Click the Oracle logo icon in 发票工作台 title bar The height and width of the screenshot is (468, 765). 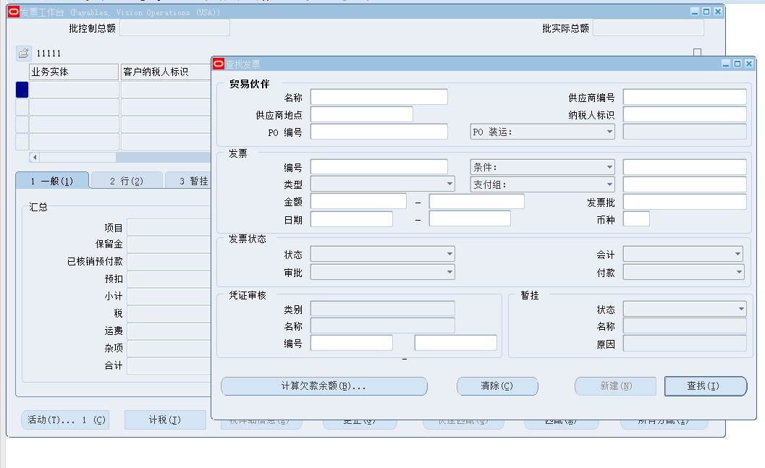pos(13,12)
